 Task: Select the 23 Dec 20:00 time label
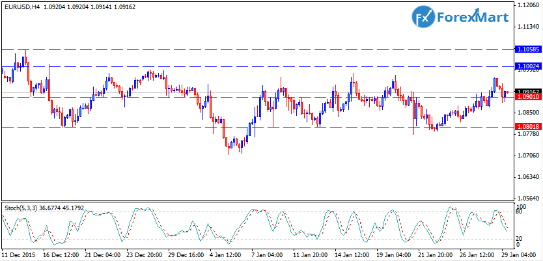pos(145,255)
